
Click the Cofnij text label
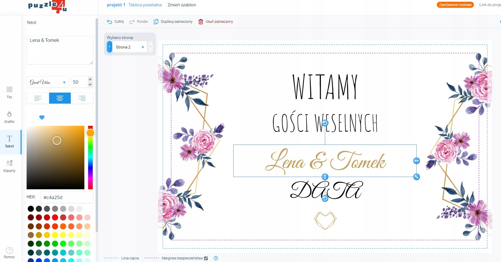(119, 22)
